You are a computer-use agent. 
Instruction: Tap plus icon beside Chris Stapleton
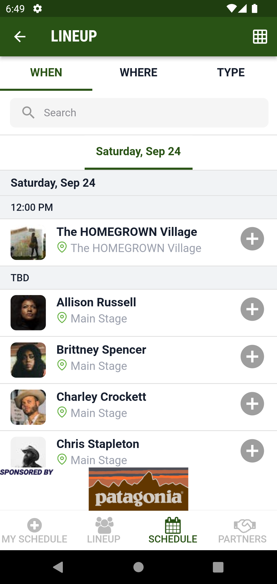252,451
